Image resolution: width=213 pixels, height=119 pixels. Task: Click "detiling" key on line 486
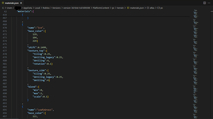[39, 80]
